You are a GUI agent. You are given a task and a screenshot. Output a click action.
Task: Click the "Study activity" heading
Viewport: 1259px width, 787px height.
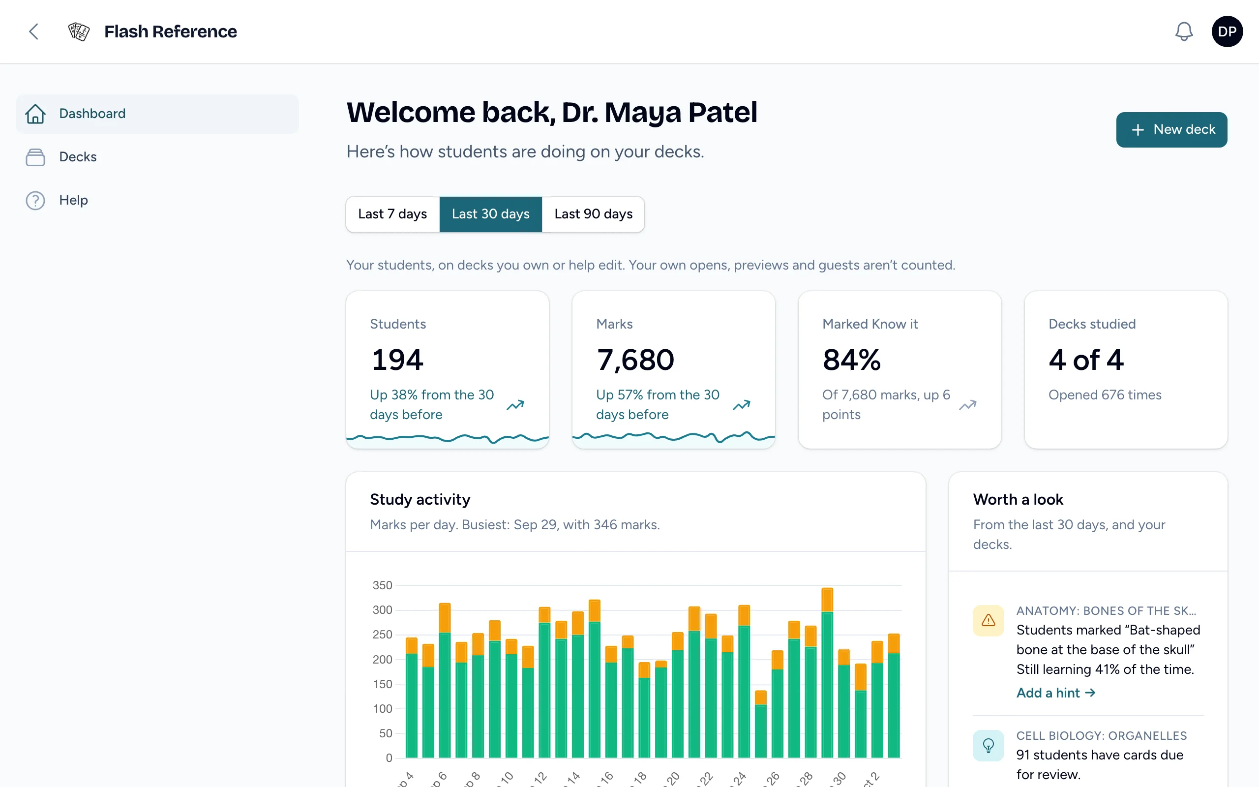(420, 500)
